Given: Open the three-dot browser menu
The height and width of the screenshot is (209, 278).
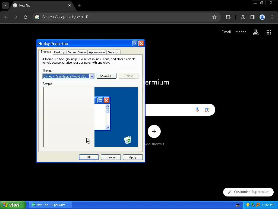Looking at the screenshot, I should [x=272, y=17].
